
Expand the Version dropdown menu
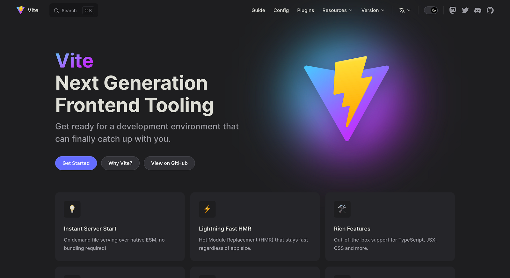click(373, 10)
